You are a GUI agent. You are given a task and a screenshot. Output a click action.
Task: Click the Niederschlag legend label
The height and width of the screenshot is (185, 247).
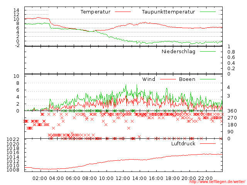[x=178, y=52]
